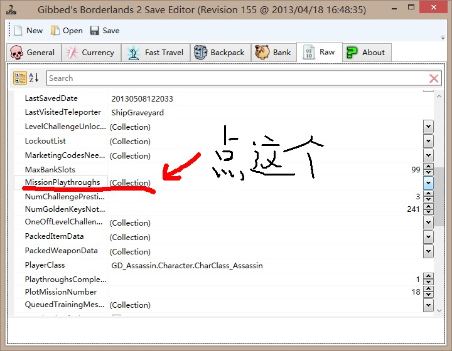Increase MaxBankSlots value with up arrow
The height and width of the screenshot is (351, 452).
click(x=428, y=166)
